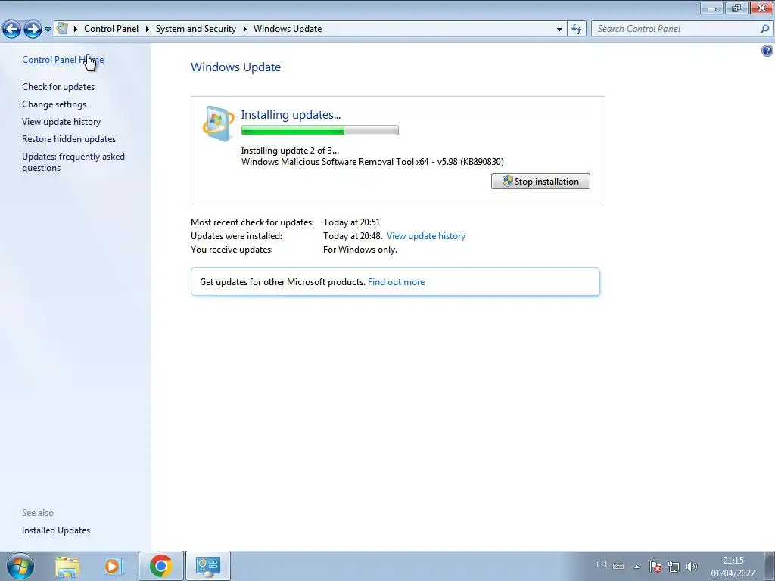
Task: Open Control Panel Home link
Action: coord(63,60)
